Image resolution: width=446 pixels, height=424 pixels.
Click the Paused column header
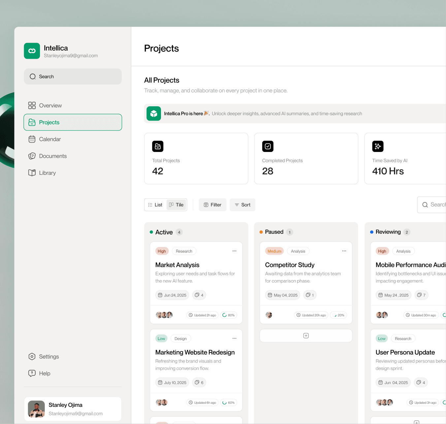click(x=276, y=232)
